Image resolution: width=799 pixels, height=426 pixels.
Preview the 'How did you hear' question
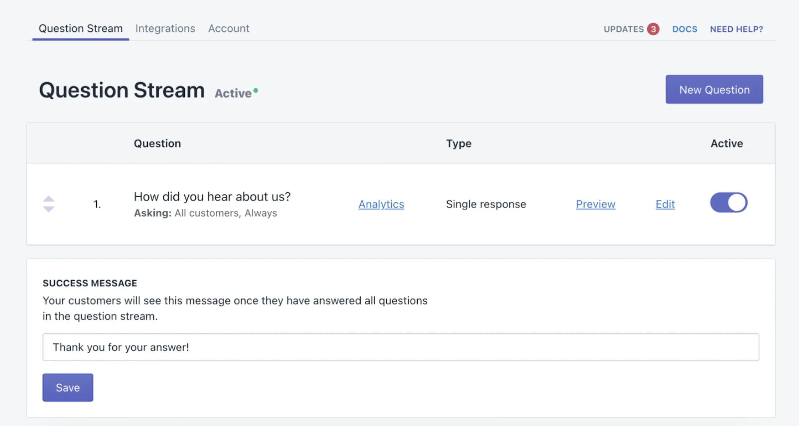(x=595, y=204)
